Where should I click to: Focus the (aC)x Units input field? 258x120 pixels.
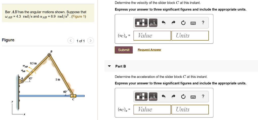click(190, 109)
